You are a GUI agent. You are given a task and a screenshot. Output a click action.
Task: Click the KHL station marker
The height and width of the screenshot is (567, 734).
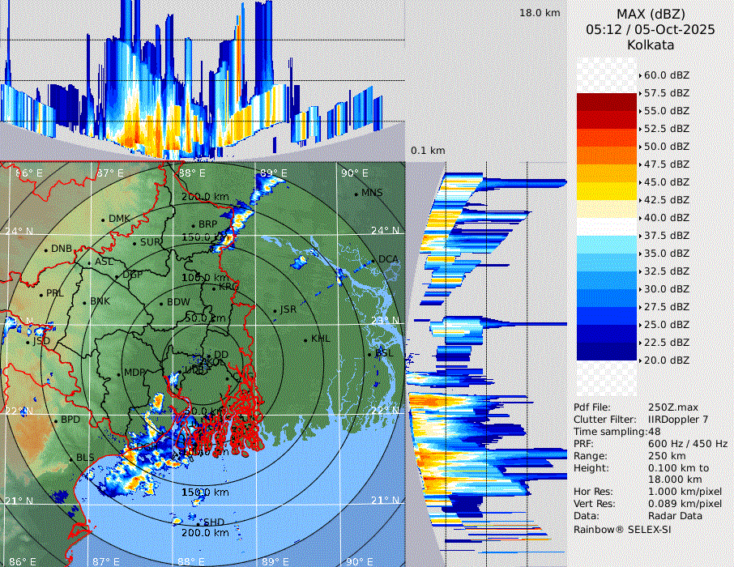tap(306, 339)
